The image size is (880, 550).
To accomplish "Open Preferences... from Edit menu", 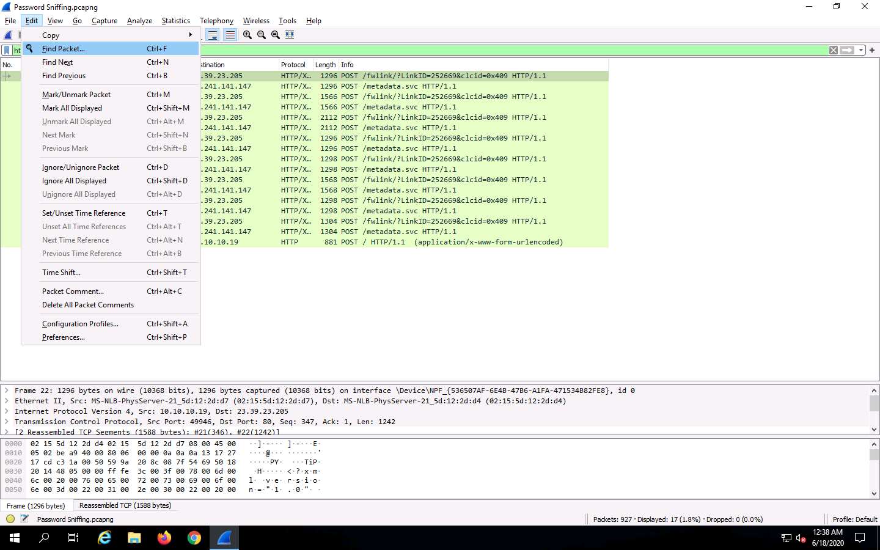I will coord(111,337).
